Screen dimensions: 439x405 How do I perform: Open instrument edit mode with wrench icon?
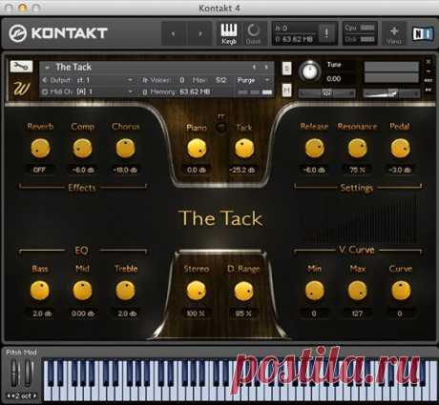[x=21, y=67]
